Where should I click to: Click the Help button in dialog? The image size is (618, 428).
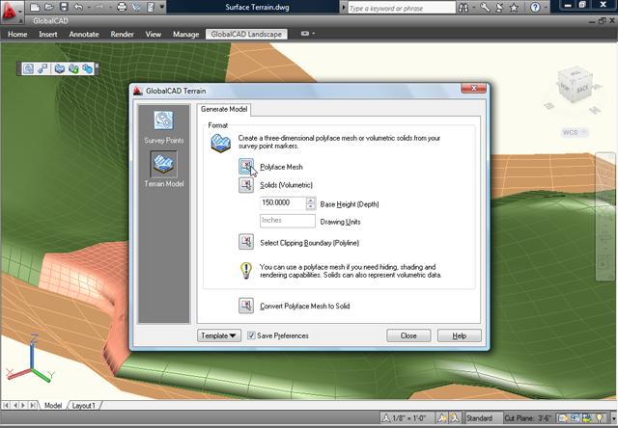coord(459,335)
